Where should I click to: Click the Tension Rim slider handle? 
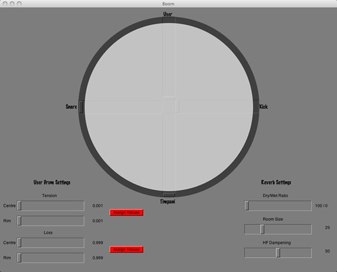click(x=20, y=221)
